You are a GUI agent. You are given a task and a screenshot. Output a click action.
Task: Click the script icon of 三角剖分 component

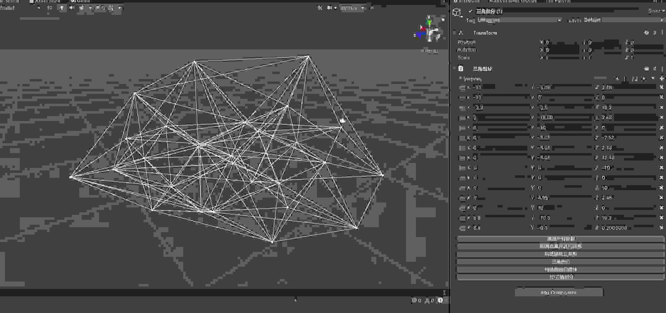pos(461,69)
